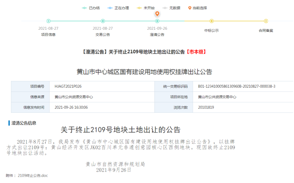
Task: Click heading 关于终止2109号地块土地出让的公告 in body
Action: [120, 130]
